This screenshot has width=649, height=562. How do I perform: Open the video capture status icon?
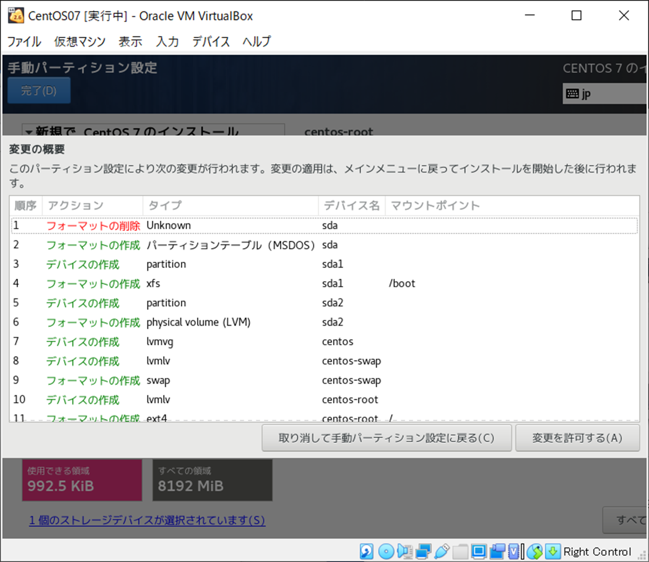[x=497, y=551]
